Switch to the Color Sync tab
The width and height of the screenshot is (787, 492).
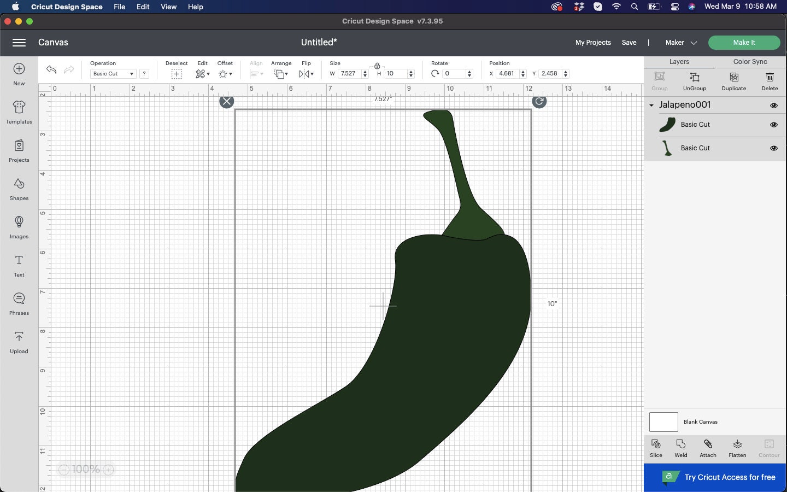point(749,62)
